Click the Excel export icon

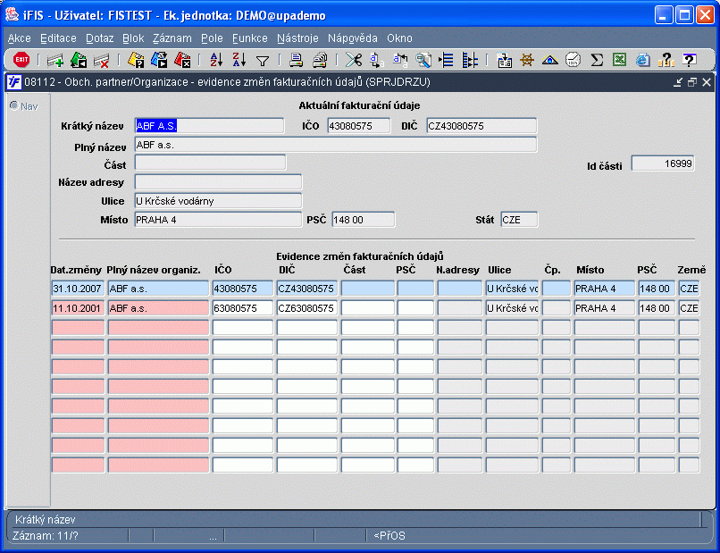point(619,60)
